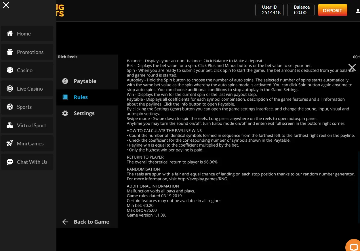This screenshot has height=251, width=360.
Task: Close the game rules panel
Action: coord(352,68)
